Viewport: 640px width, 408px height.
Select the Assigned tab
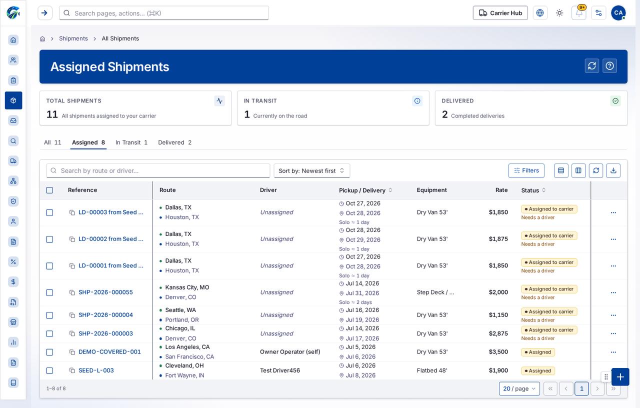pyautogui.click(x=88, y=142)
